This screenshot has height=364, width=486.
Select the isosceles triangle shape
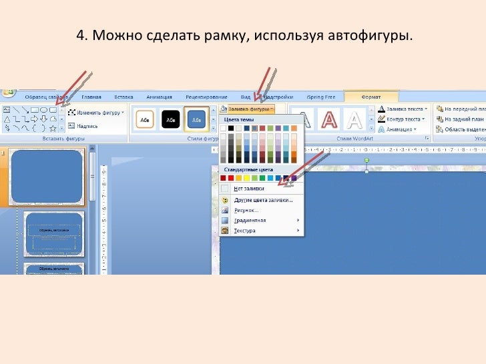[7, 119]
